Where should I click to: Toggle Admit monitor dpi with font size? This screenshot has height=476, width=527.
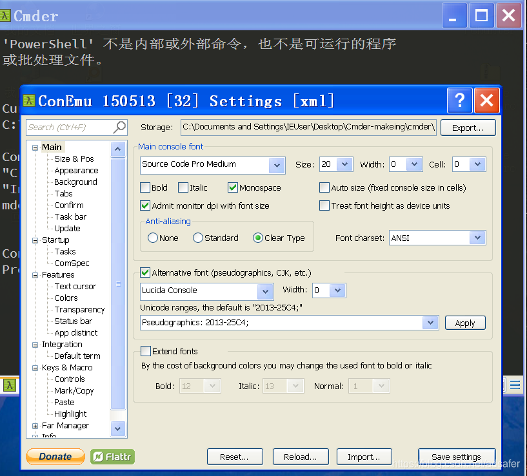point(145,205)
